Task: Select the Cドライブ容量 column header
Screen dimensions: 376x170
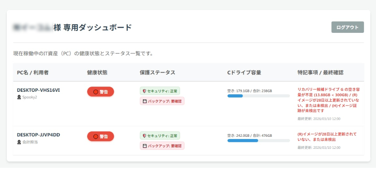Action: [244, 73]
